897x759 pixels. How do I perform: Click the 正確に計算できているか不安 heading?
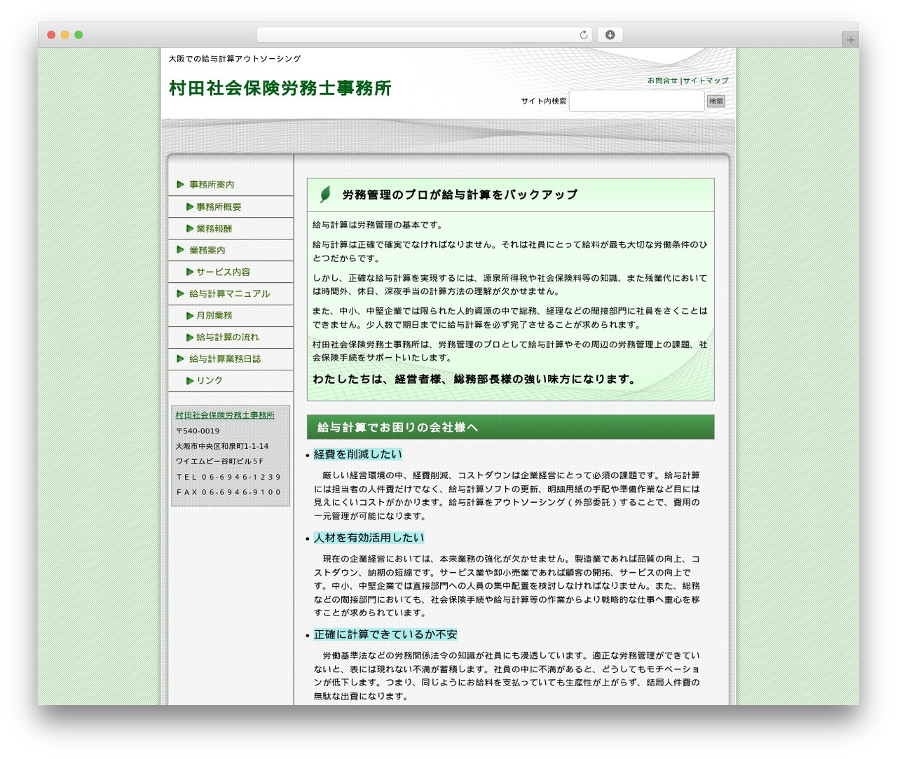(385, 634)
